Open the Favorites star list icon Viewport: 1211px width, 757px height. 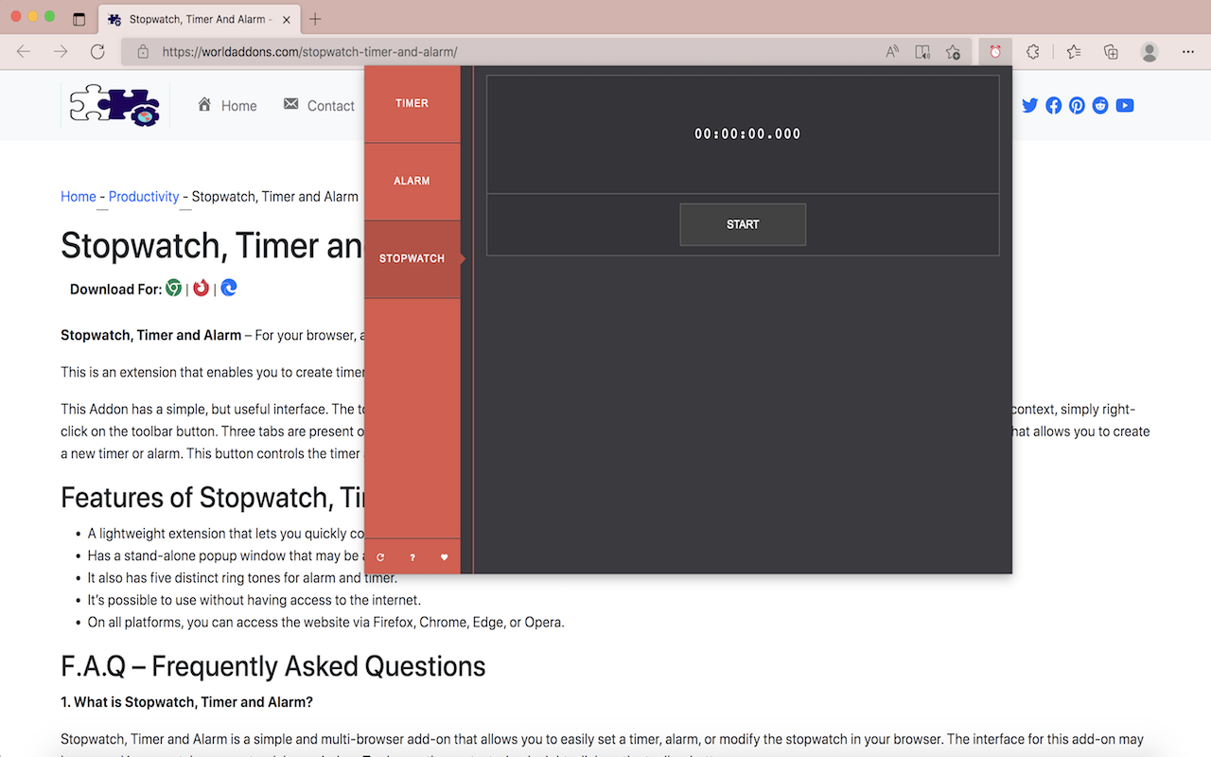[1074, 52]
